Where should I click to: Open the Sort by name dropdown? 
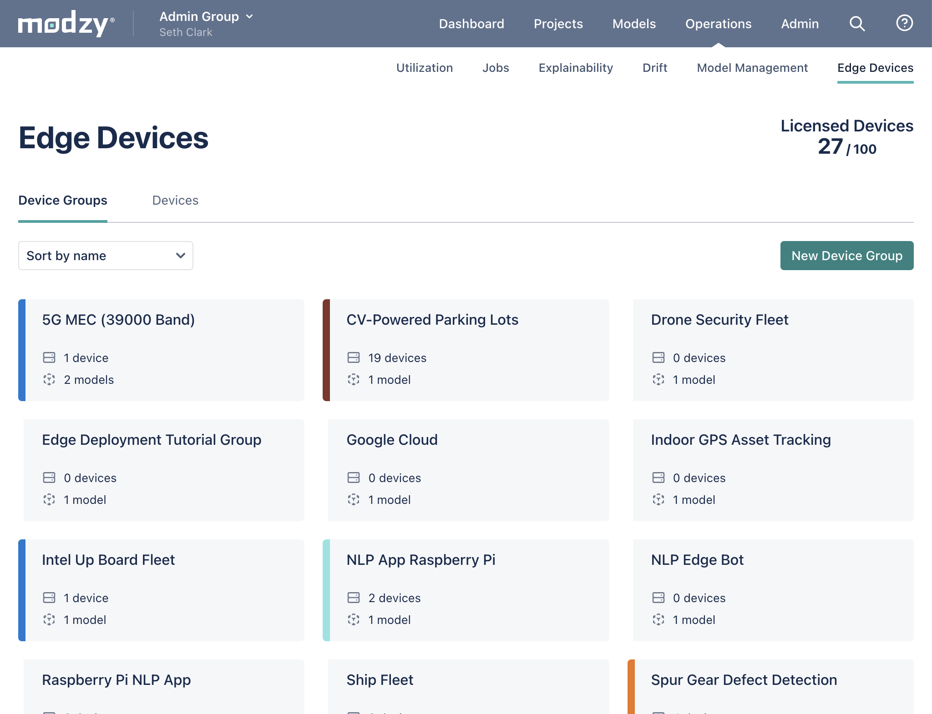point(106,256)
